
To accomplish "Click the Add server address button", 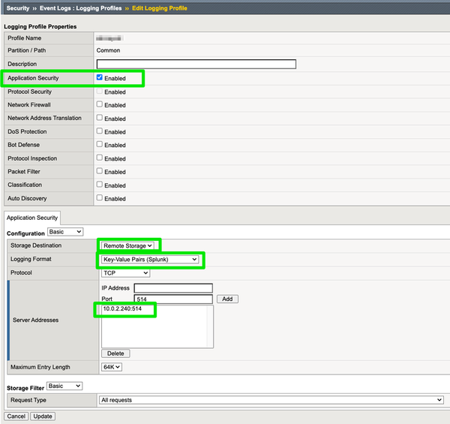I will [x=227, y=299].
